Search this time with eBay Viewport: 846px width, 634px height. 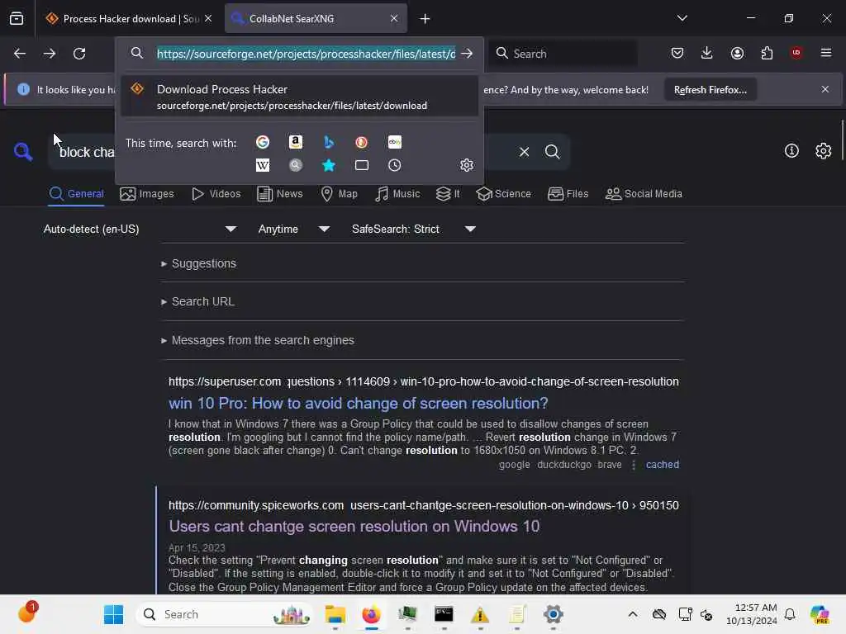(395, 142)
